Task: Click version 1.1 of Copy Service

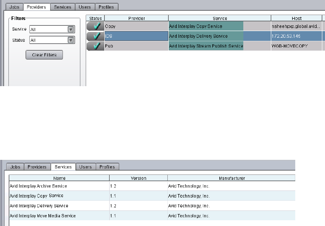Action: click(x=139, y=196)
